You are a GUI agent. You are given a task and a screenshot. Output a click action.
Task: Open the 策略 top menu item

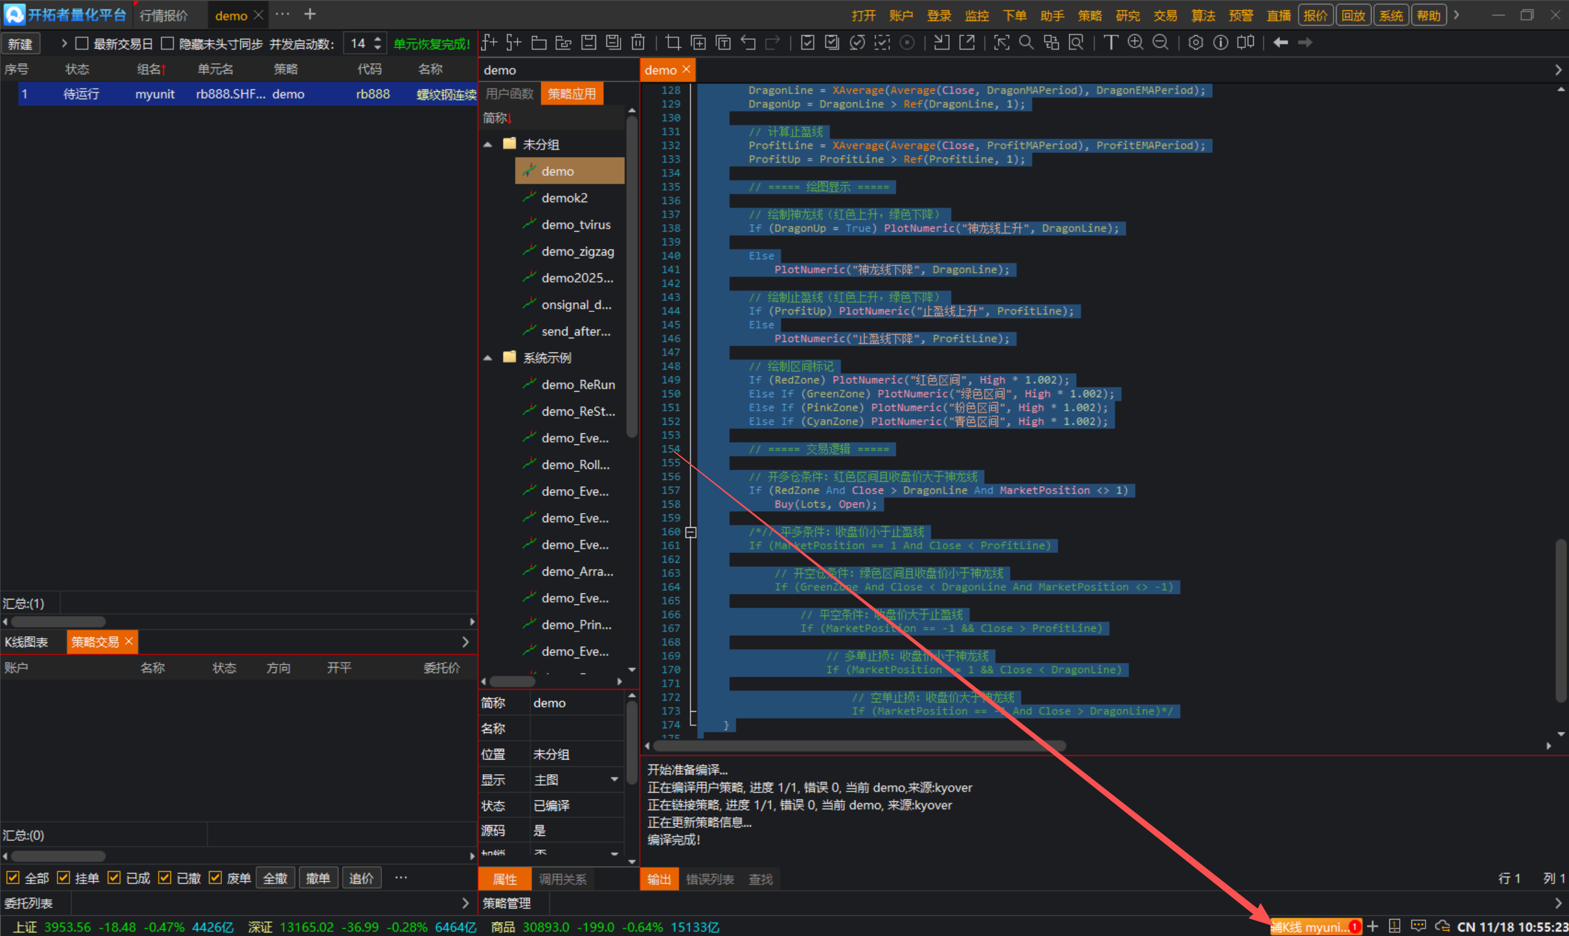pyautogui.click(x=1090, y=15)
